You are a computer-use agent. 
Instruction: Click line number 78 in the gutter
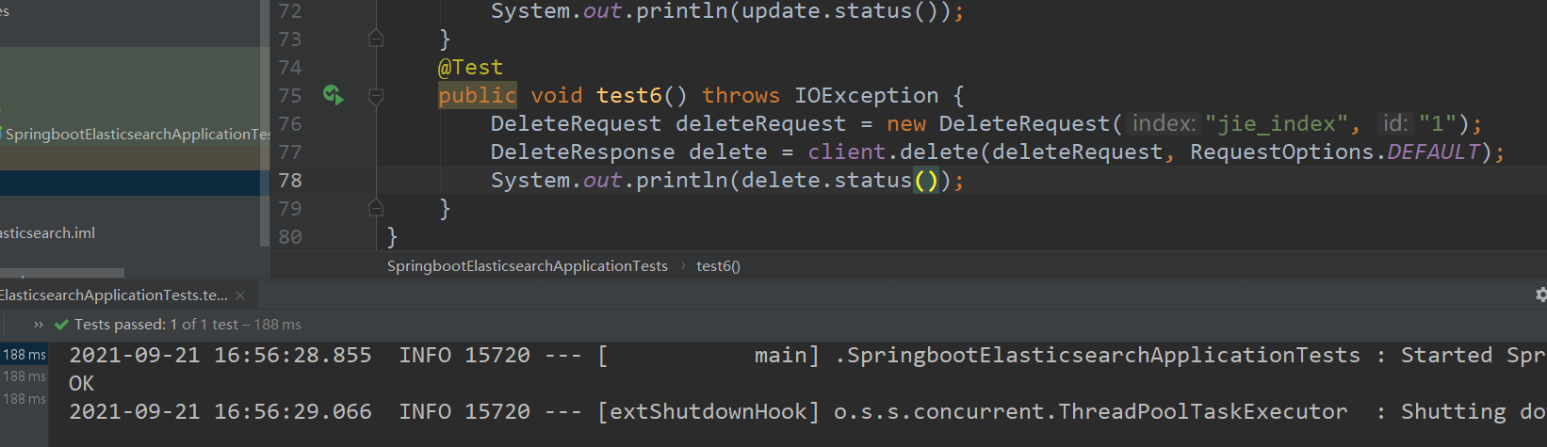coord(290,181)
